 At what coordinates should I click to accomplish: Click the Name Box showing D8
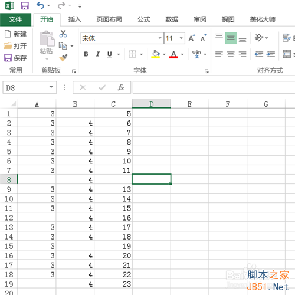25,87
